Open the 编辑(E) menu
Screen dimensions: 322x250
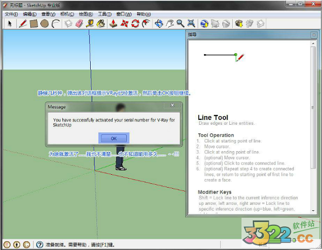click(30, 14)
